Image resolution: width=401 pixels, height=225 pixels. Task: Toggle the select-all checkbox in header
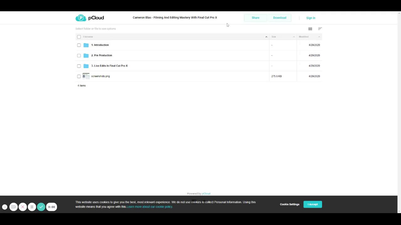(x=79, y=37)
